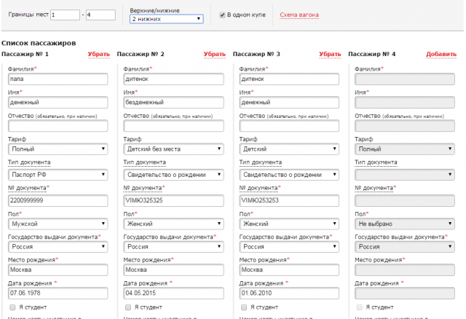Click 'Убрать' for passenger 3
This screenshot has width=466, height=319.
(330, 55)
